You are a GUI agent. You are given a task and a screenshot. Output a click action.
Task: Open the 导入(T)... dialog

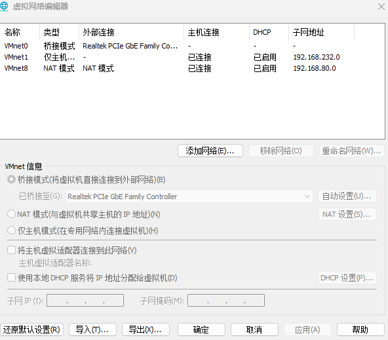pyautogui.click(x=92, y=330)
